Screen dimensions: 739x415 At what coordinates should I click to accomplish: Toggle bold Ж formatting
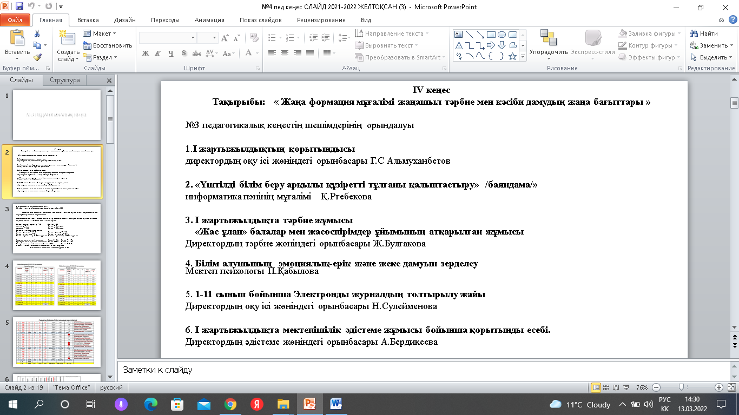tap(145, 53)
